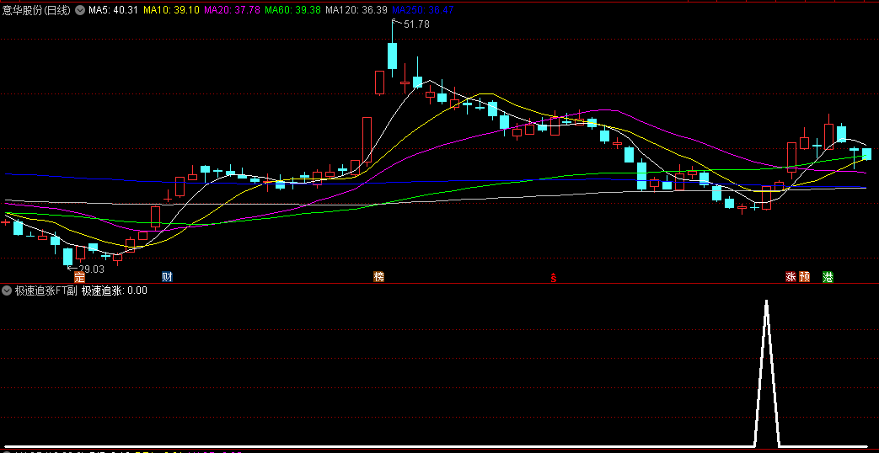Open the 榜 ranking list marker
Viewport: 879px width, 453px height.
point(378,277)
